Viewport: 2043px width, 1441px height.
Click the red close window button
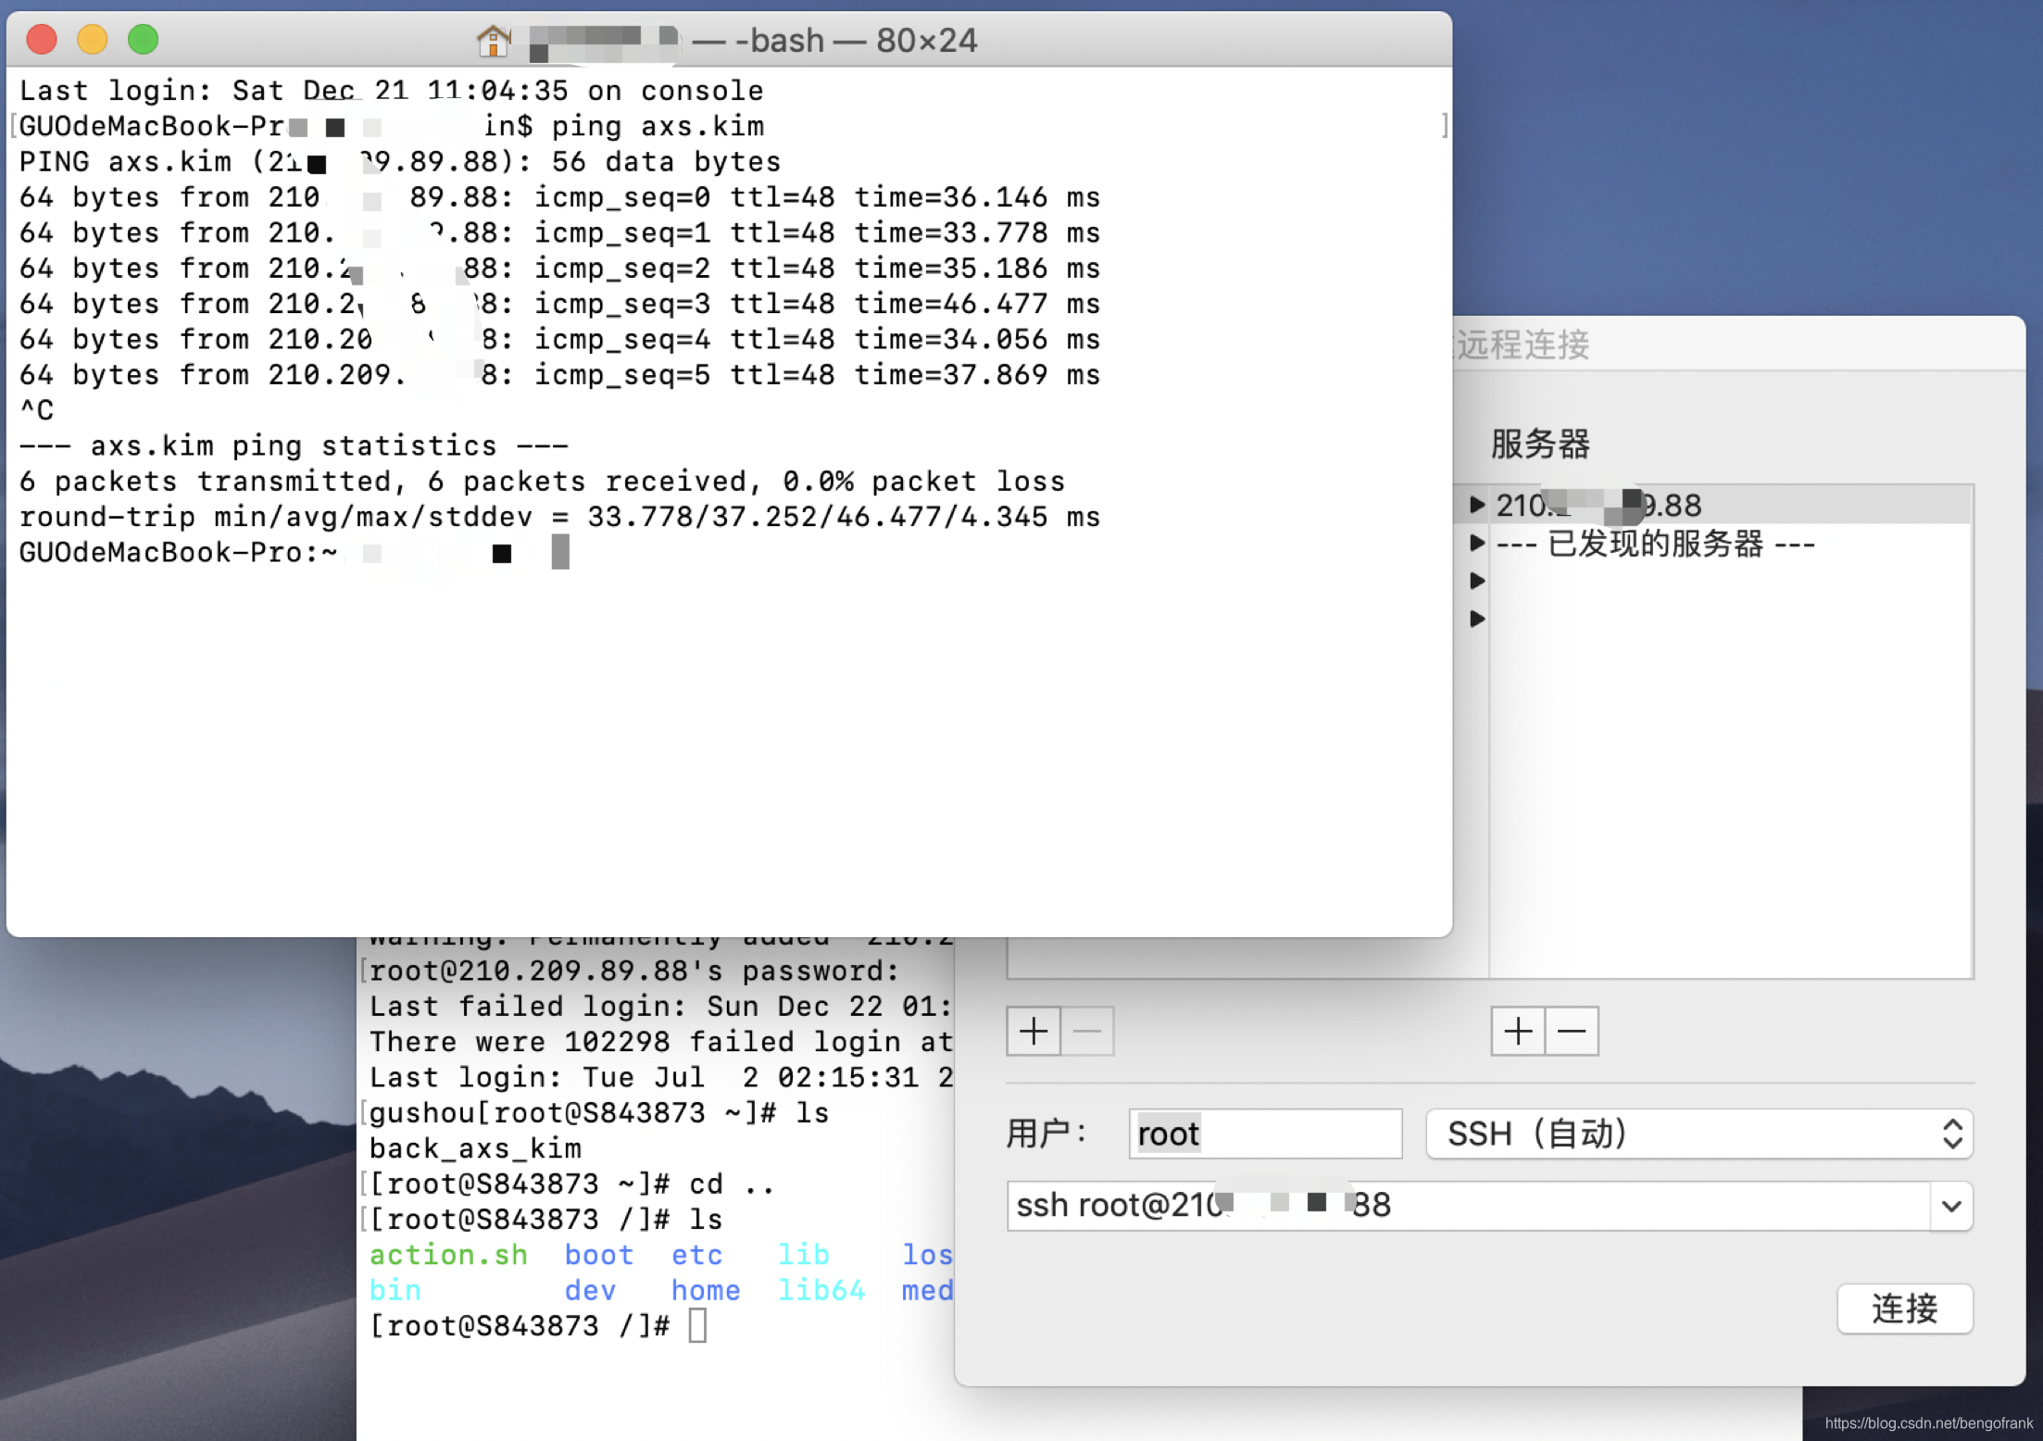(x=42, y=40)
